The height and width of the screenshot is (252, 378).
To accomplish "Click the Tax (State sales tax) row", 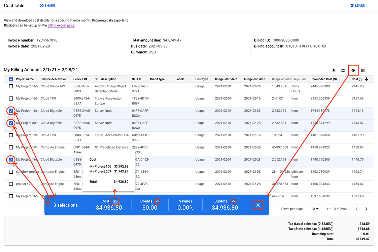I will tap(329, 229).
